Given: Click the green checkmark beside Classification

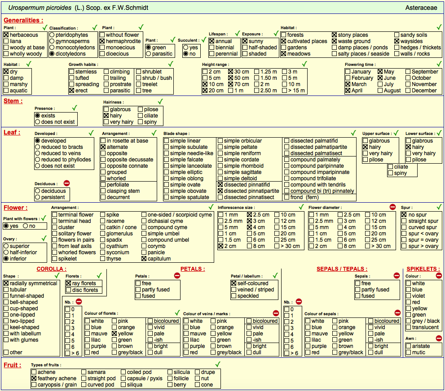Looking at the screenshot, I should pyautogui.click(x=95, y=27).
